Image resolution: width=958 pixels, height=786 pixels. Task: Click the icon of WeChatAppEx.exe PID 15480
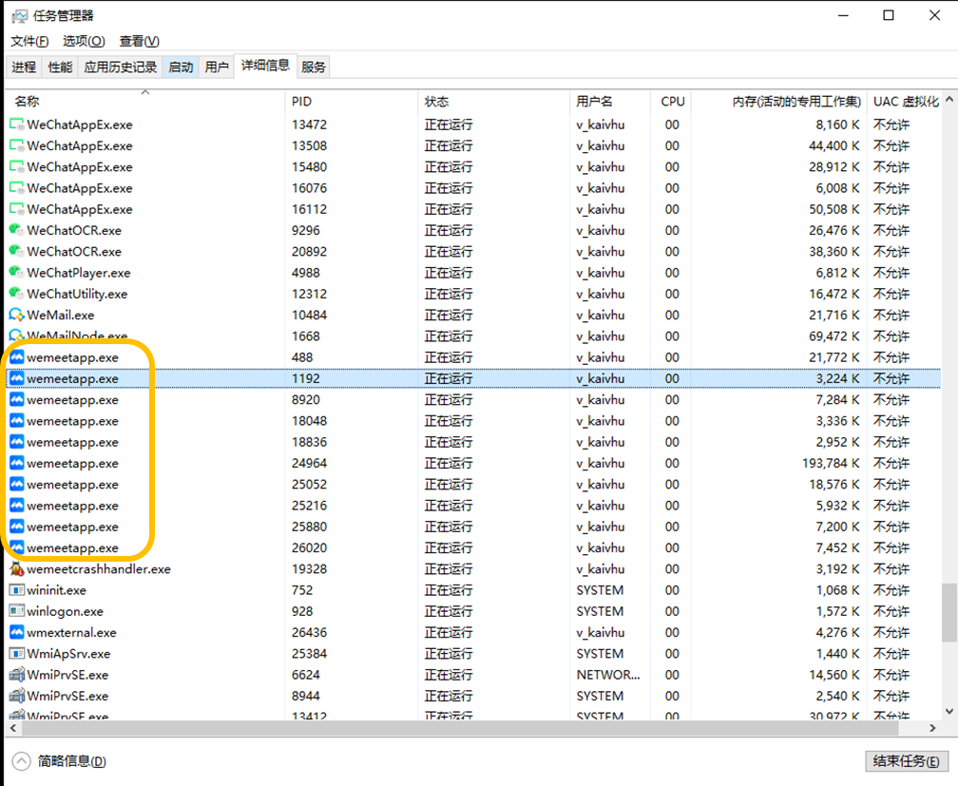16,167
